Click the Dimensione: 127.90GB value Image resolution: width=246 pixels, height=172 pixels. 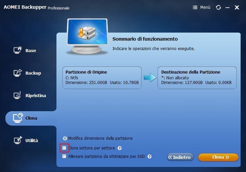click(x=182, y=83)
